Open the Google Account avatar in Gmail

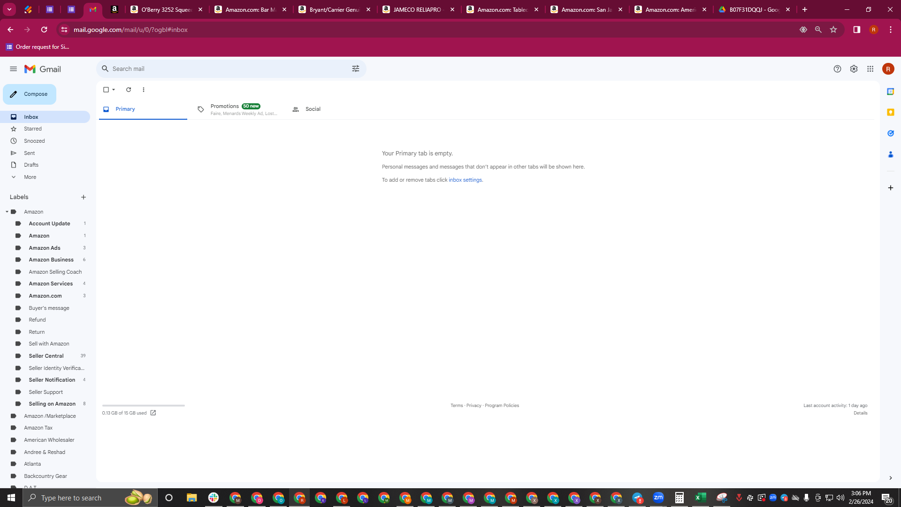(x=888, y=69)
